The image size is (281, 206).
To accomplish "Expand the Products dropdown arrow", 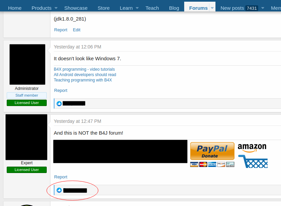I will 56,8.
